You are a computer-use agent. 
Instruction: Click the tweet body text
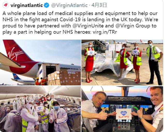(x=80, y=23)
